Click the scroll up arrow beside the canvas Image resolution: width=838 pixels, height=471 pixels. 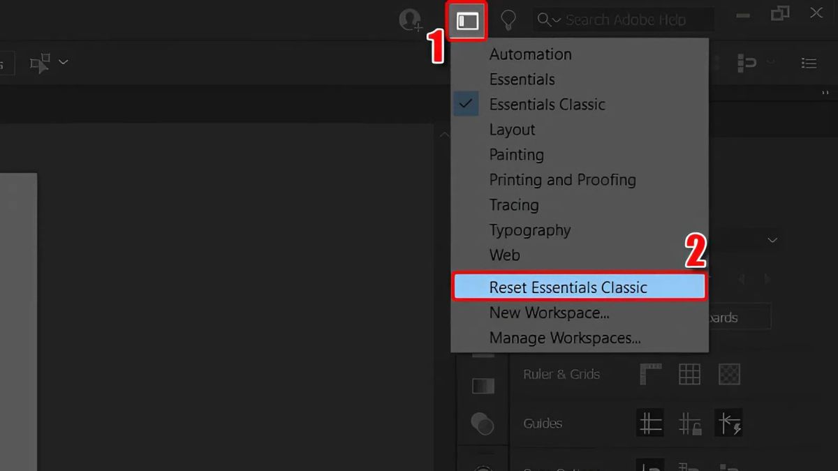point(444,134)
